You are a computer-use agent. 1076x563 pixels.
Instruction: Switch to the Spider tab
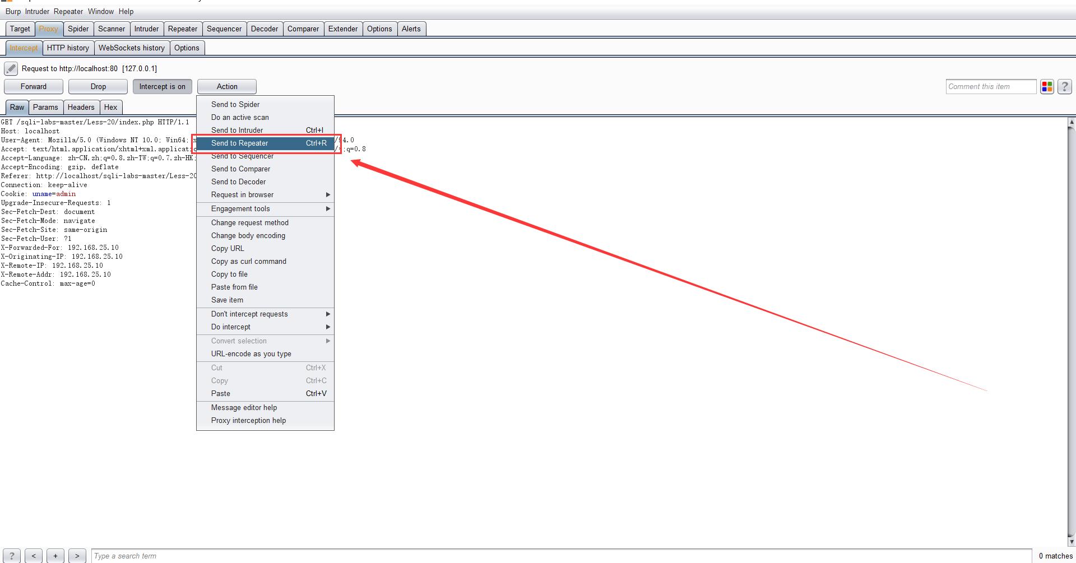[78, 29]
